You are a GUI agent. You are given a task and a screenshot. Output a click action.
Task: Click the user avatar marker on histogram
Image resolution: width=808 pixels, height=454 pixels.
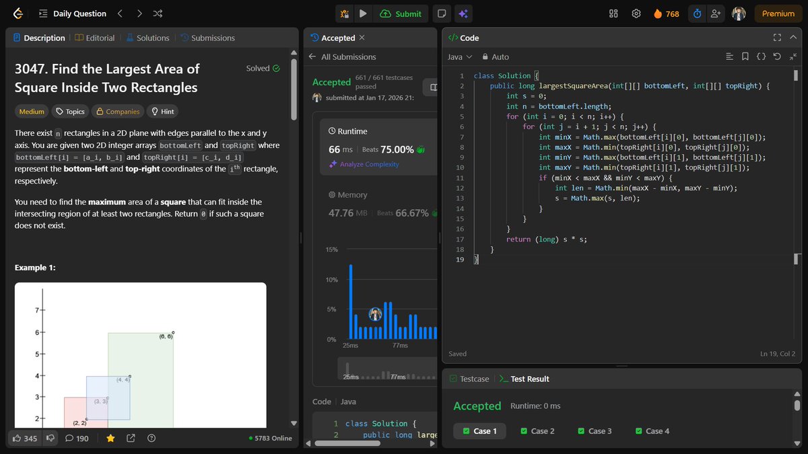(x=375, y=314)
